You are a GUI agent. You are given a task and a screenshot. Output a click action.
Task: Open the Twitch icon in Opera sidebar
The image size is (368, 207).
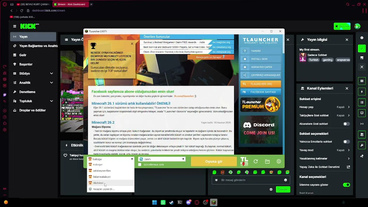click(5, 95)
